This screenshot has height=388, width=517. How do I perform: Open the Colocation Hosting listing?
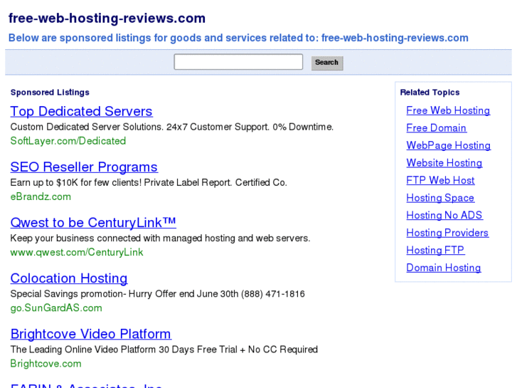(x=69, y=278)
